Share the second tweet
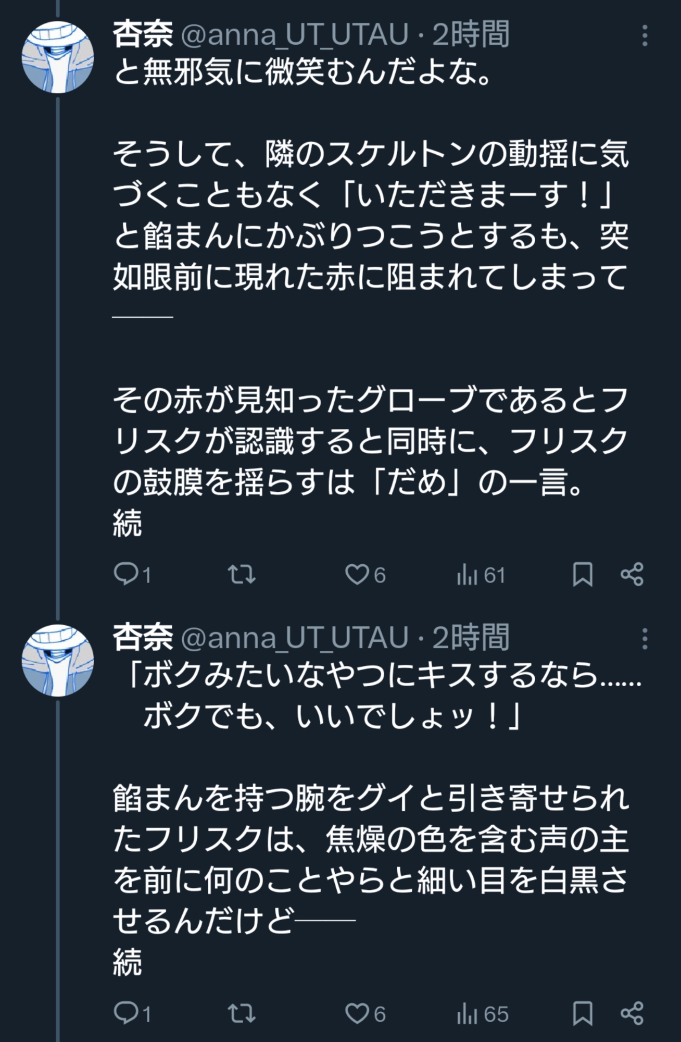The image size is (681, 1042). tap(632, 1013)
